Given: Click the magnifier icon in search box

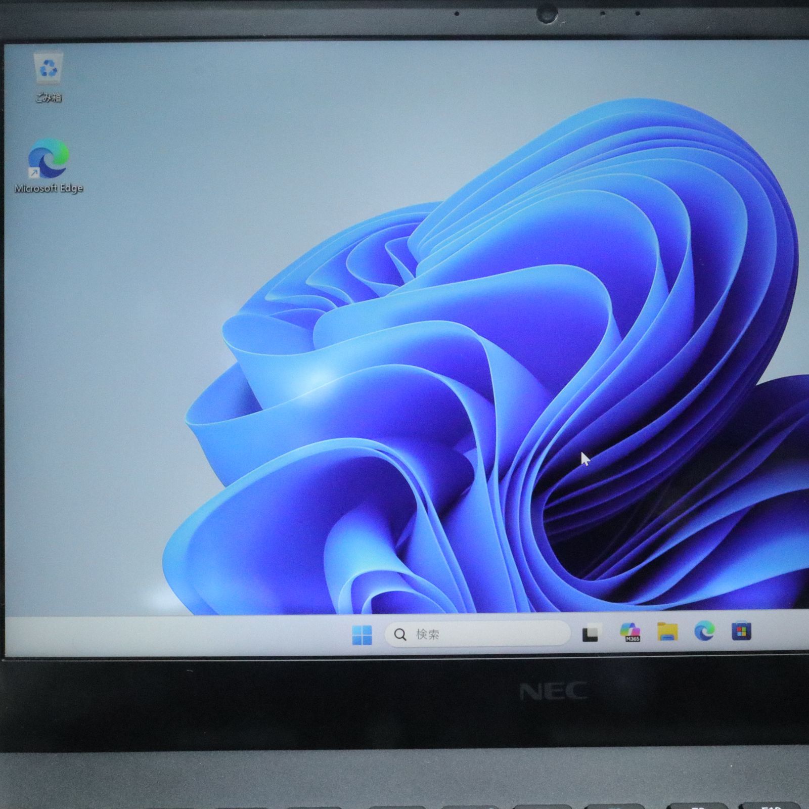Looking at the screenshot, I should 400,635.
